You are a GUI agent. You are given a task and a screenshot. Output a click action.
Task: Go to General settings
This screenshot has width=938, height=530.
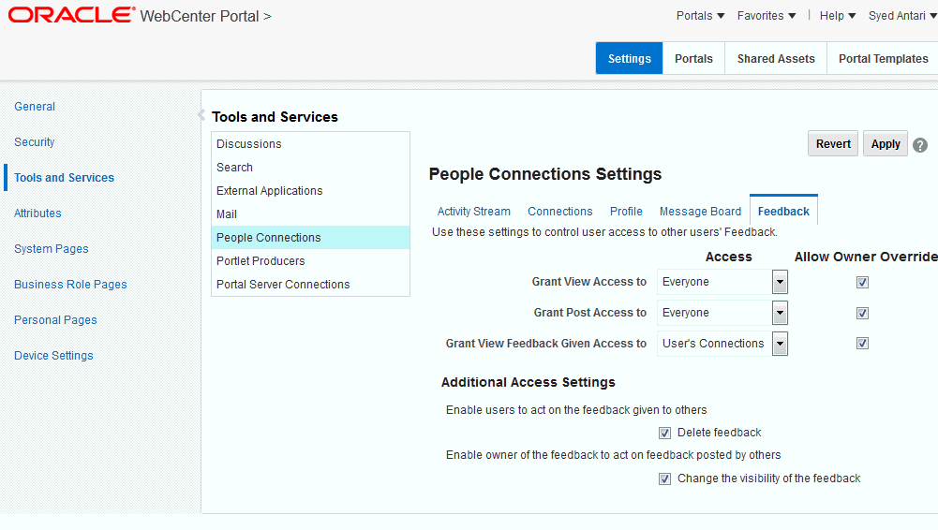pyautogui.click(x=35, y=107)
